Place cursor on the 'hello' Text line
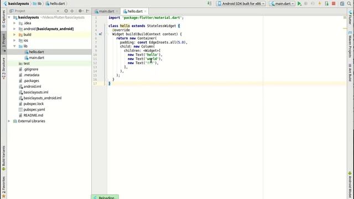Viewport: 354px width, 199px height. point(145,55)
